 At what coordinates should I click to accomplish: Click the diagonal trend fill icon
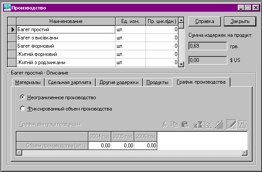[219, 124]
